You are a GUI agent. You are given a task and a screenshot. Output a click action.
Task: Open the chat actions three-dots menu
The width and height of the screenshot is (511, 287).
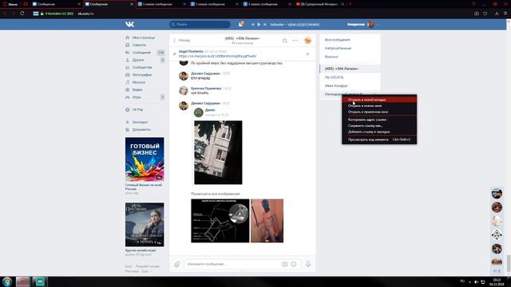[x=295, y=41]
